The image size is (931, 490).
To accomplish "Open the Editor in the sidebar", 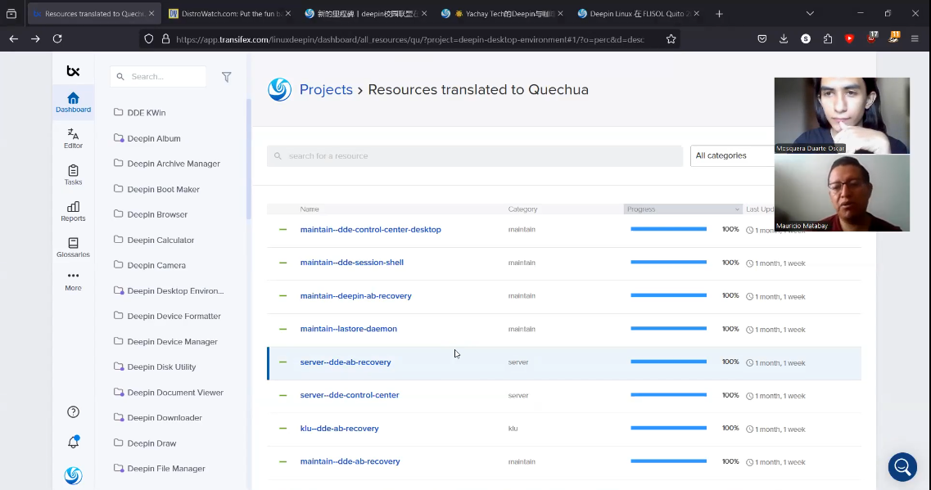I will click(x=73, y=138).
